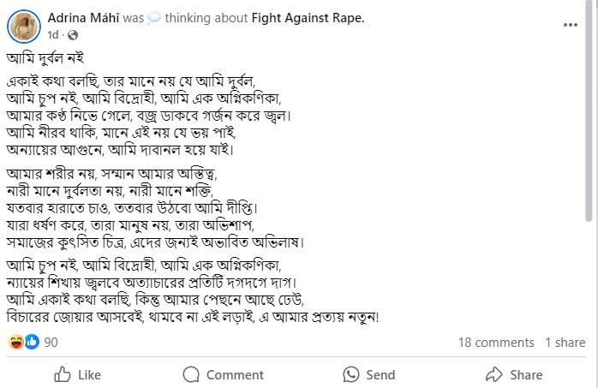The width and height of the screenshot is (598, 388).
Task: View the 18 comments
Action: [496, 343]
